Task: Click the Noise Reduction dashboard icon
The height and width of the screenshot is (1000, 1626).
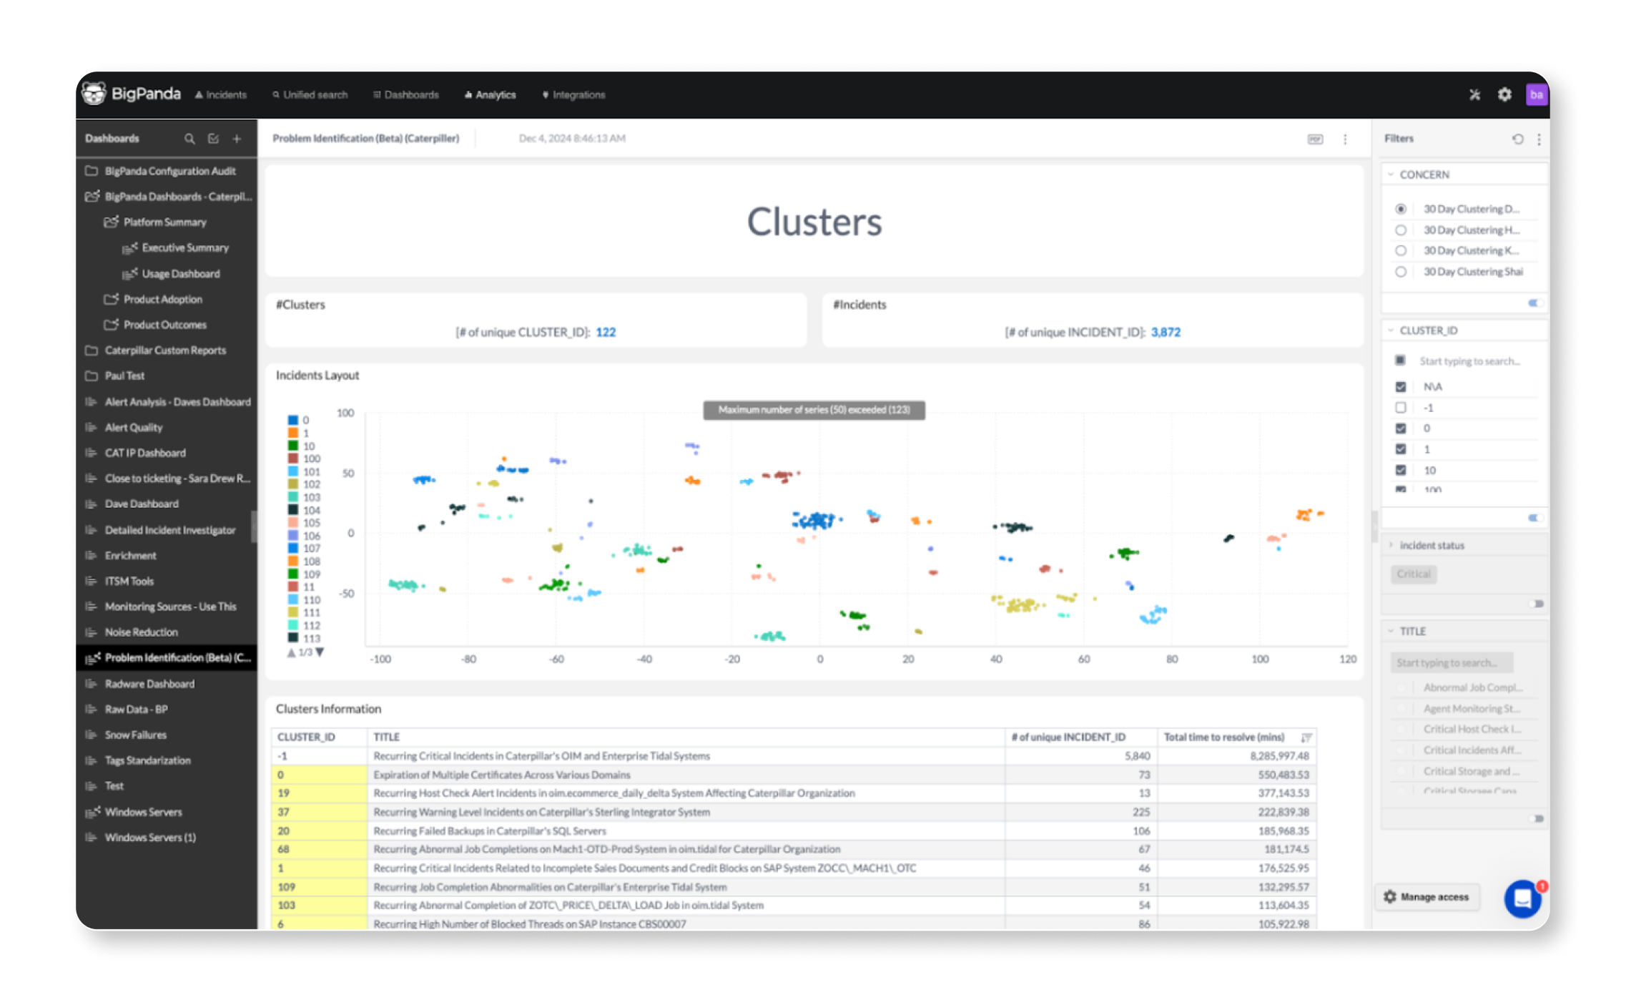Action: (x=91, y=632)
